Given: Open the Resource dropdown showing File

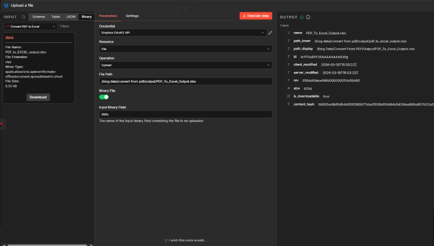Looking at the screenshot, I should (x=185, y=49).
